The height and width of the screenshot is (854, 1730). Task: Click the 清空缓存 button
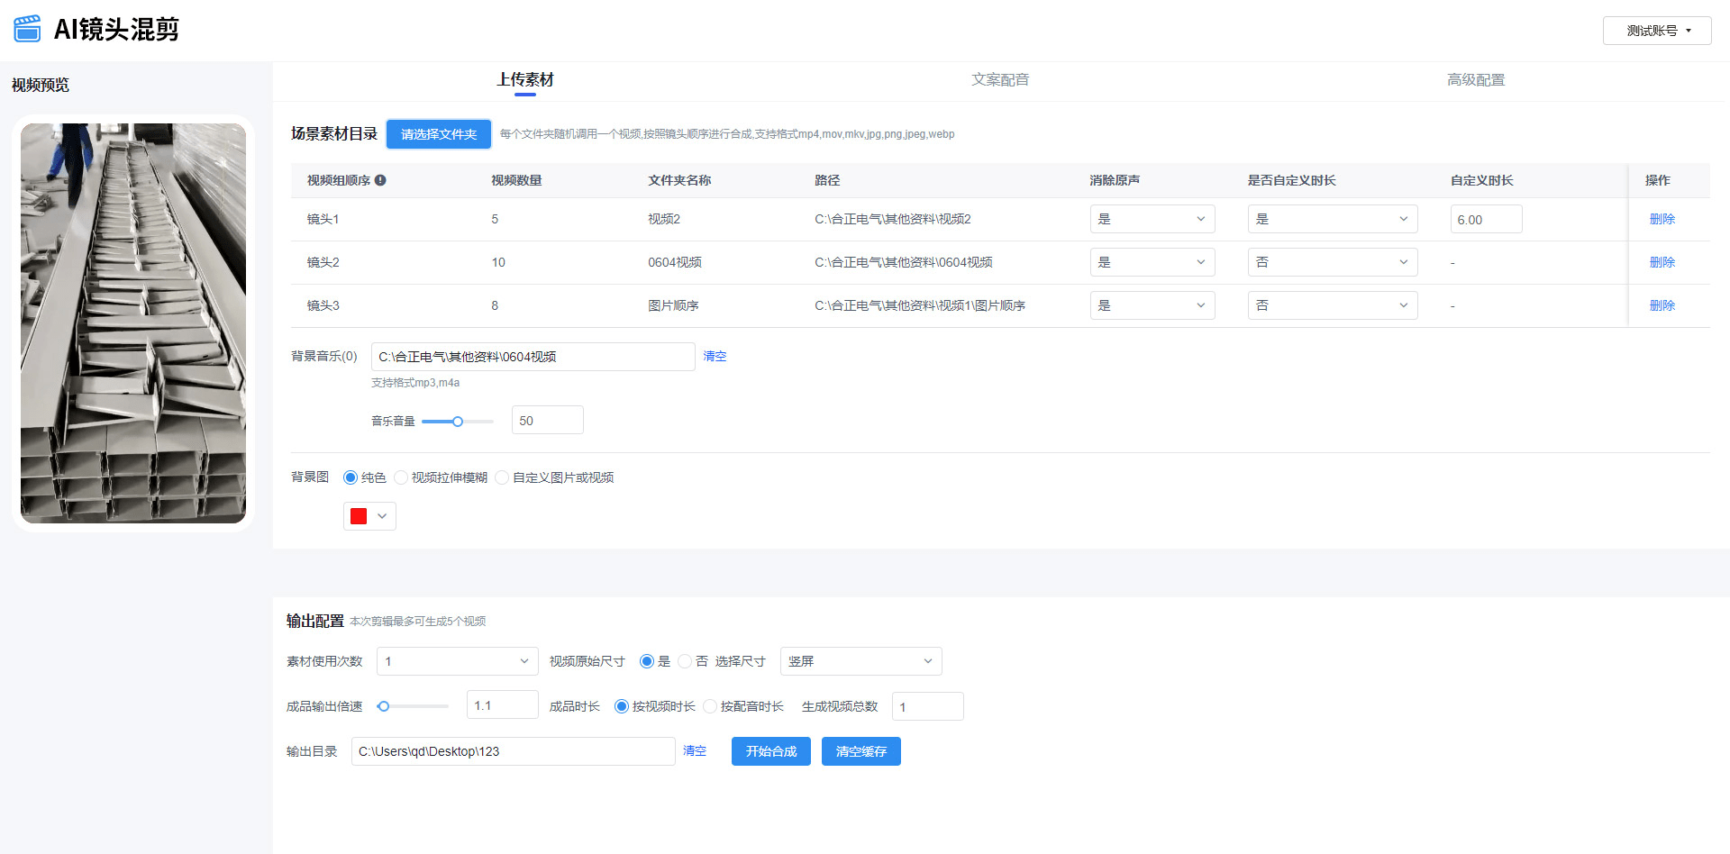861,751
